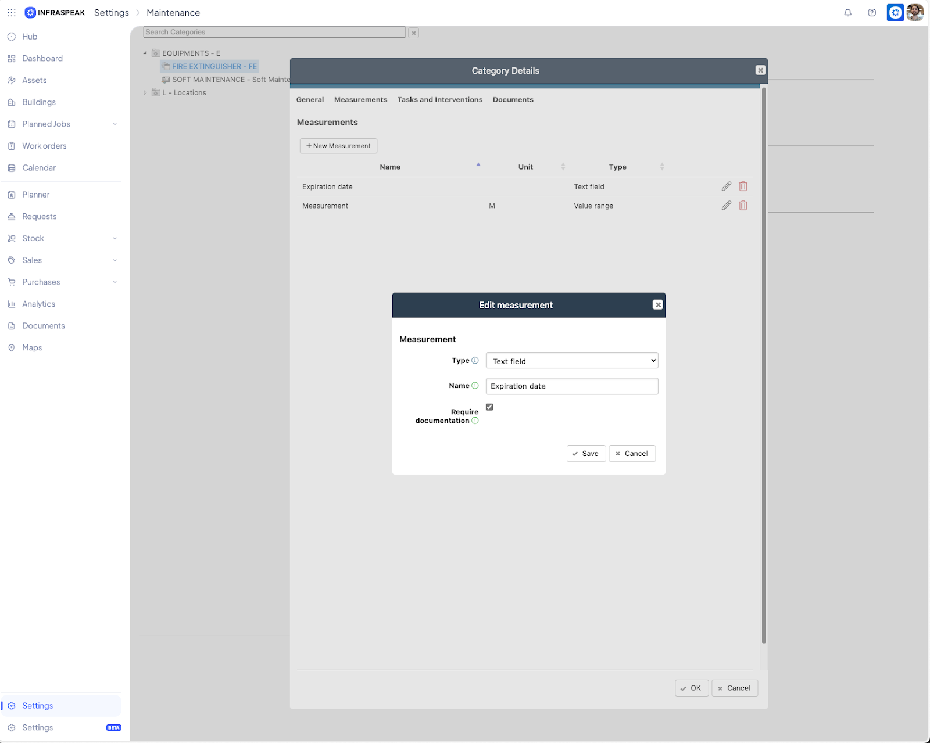Toggle the Require documentation checkbox
Viewport: 930px width, 743px height.
[x=489, y=407]
